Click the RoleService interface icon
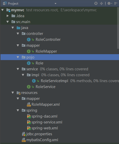This screenshot has height=144, width=119. 29,87
